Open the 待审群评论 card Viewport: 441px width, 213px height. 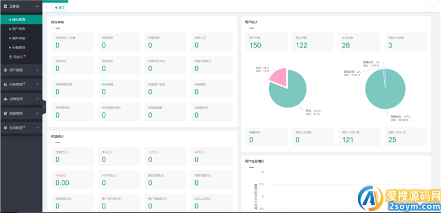(x=212, y=112)
